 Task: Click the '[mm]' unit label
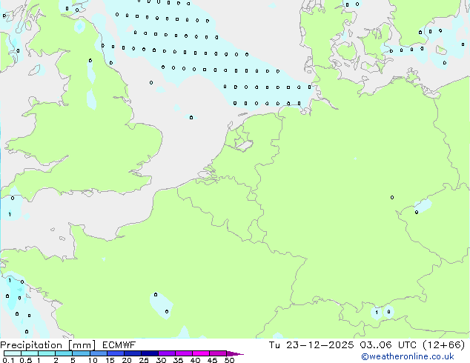point(82,345)
